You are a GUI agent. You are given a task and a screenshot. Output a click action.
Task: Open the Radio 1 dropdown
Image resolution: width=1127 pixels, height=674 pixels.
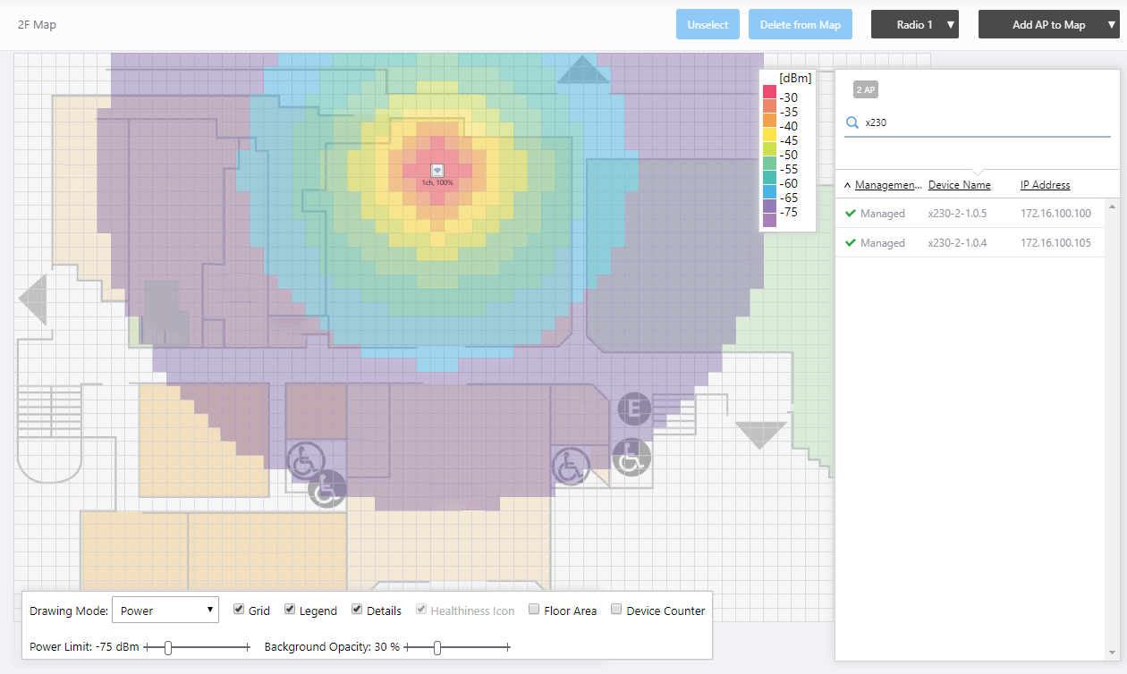click(x=914, y=25)
